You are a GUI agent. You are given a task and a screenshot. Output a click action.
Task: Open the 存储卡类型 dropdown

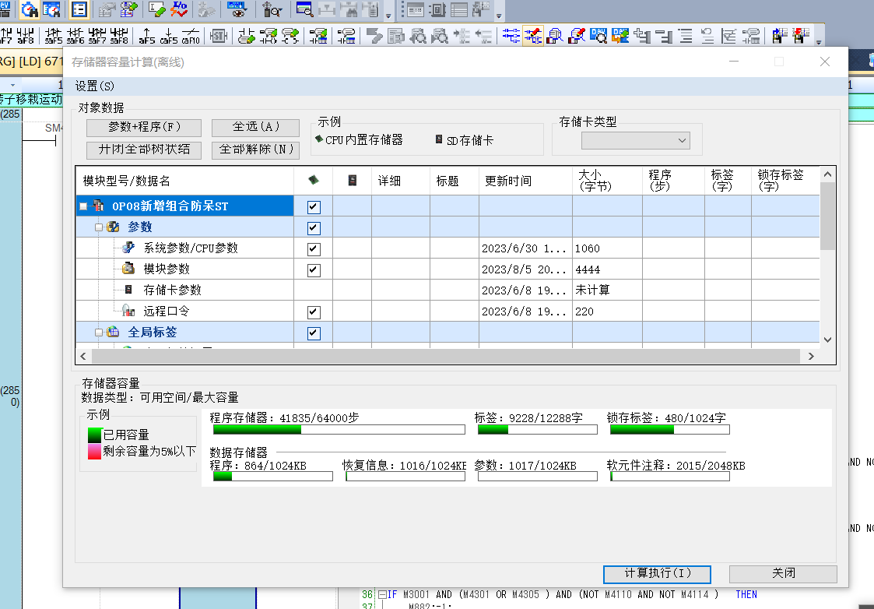pos(635,140)
